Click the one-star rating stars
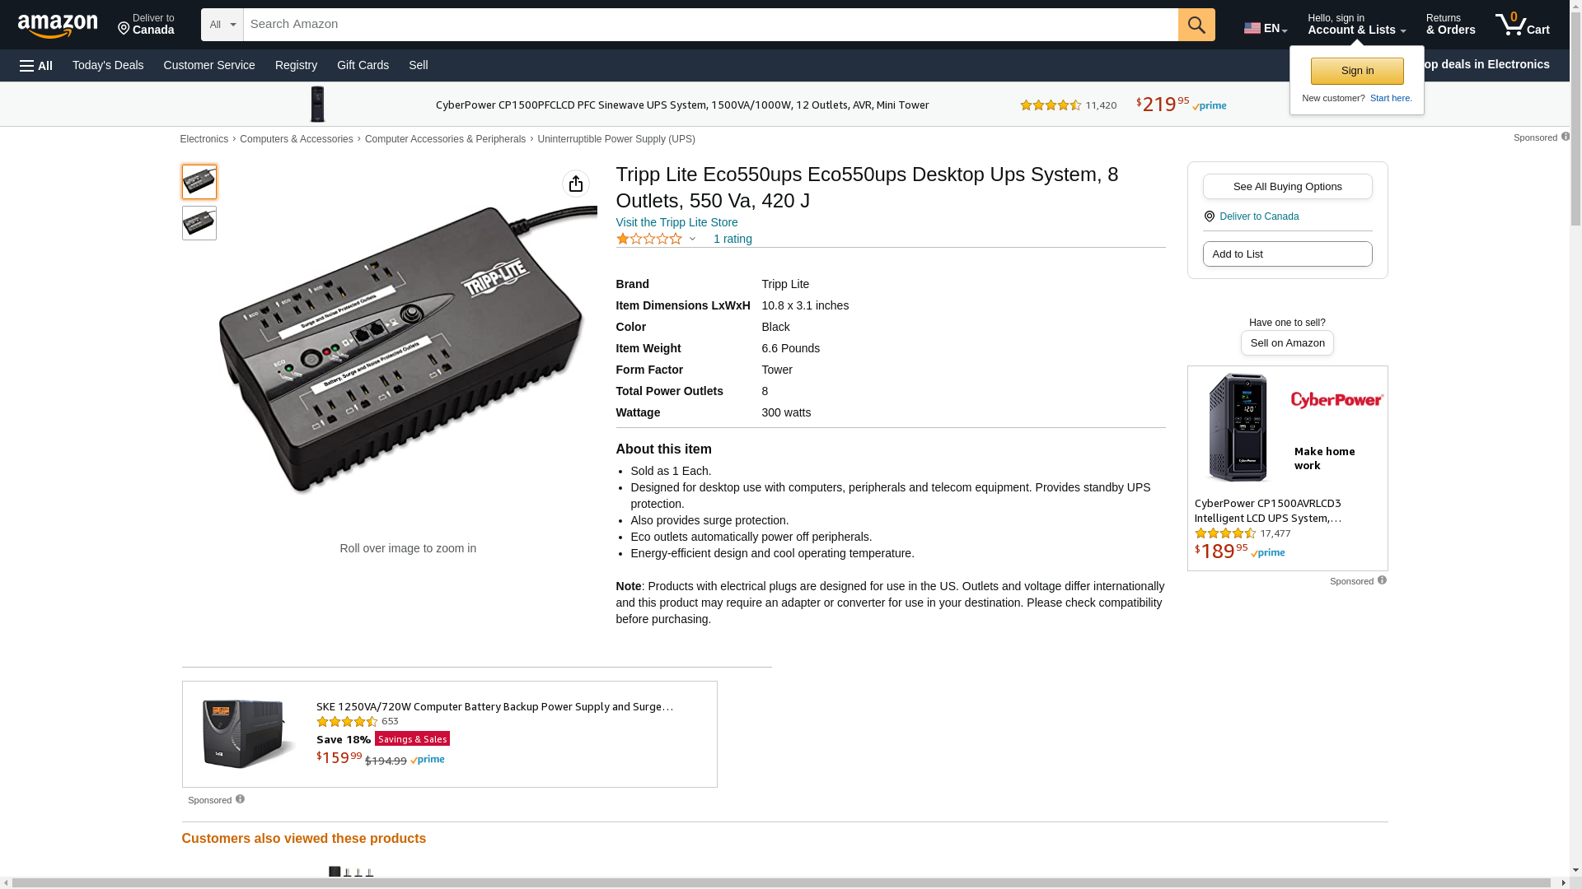This screenshot has height=889, width=1582. click(x=649, y=239)
